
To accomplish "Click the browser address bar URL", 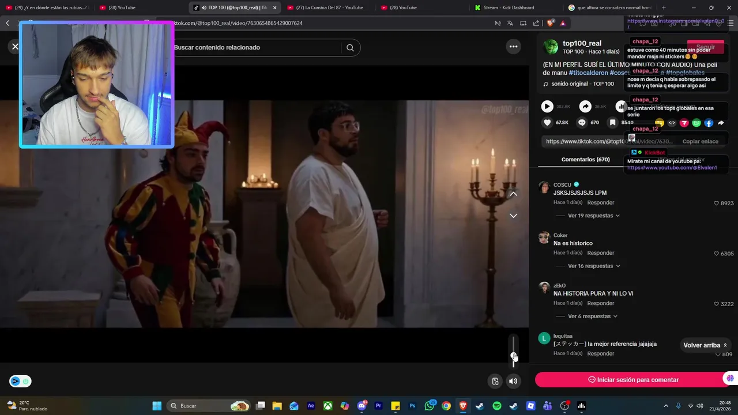I will (236, 23).
